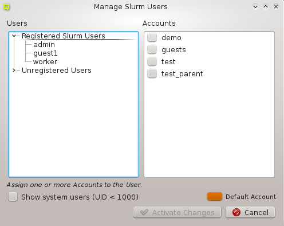
Task: Check the test account checkbox
Action: (152, 61)
